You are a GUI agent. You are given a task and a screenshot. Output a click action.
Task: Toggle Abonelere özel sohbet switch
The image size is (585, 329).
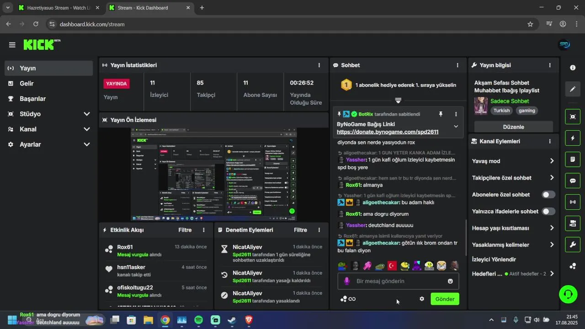click(x=548, y=195)
